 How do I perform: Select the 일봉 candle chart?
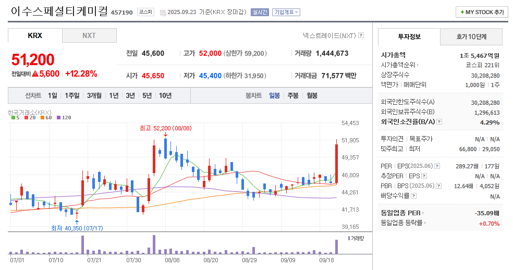(275, 95)
